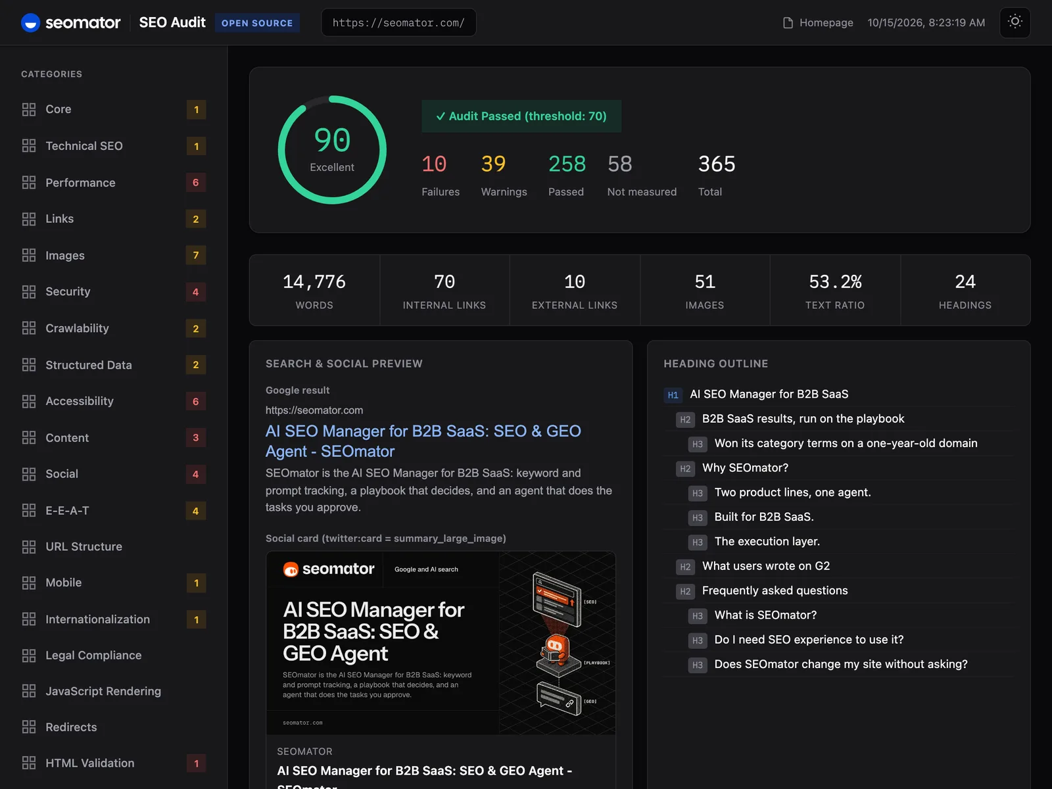Select the HTML Validation category
The image size is (1052, 789).
pos(114,763)
